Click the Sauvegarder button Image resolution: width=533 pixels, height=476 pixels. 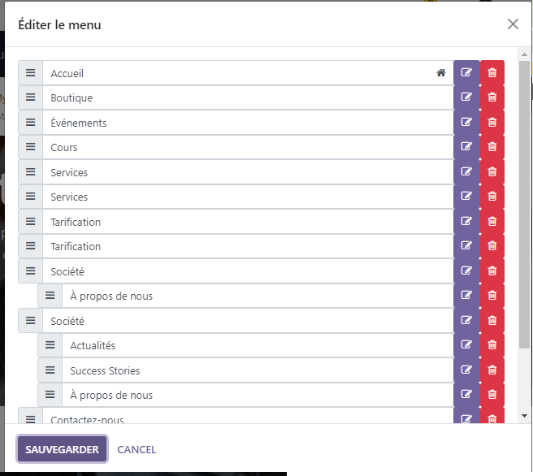click(x=62, y=449)
